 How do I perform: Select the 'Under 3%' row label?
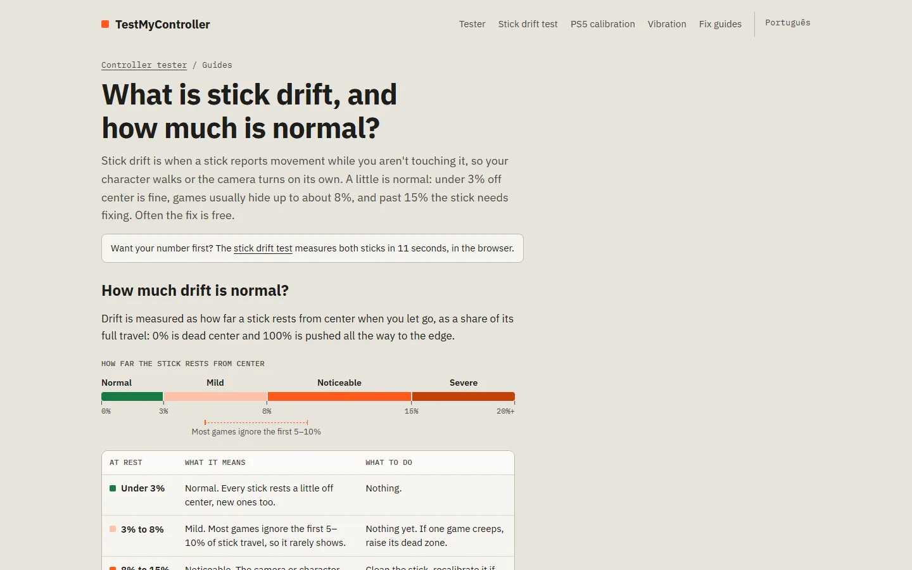pos(142,488)
